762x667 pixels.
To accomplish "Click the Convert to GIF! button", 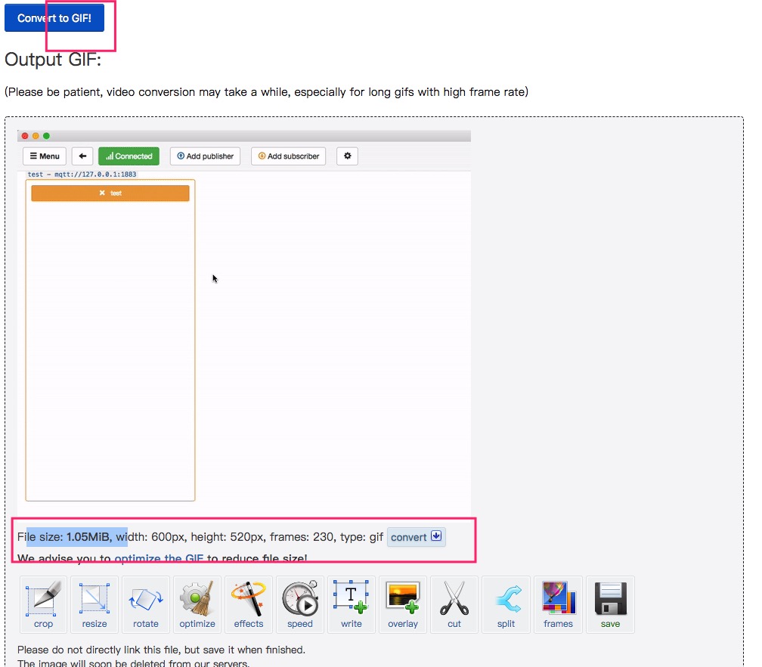I will [x=54, y=18].
